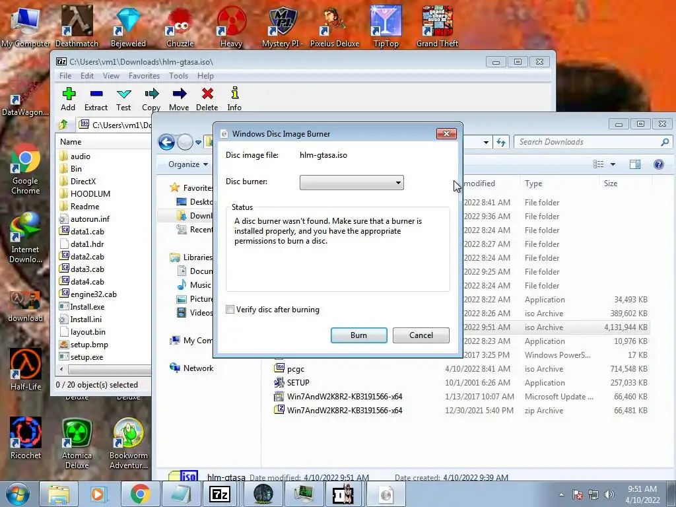The width and height of the screenshot is (676, 507).
Task: Click the refresh icon in Explorer address bar
Action: coord(501,143)
